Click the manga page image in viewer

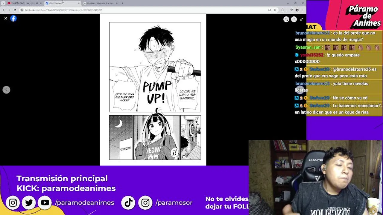(153, 90)
